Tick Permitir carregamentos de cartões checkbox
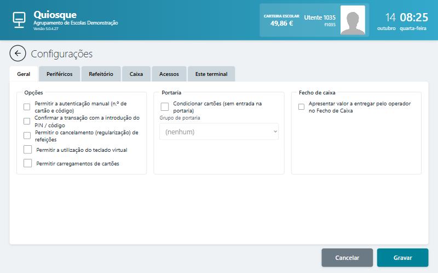 [x=28, y=163]
